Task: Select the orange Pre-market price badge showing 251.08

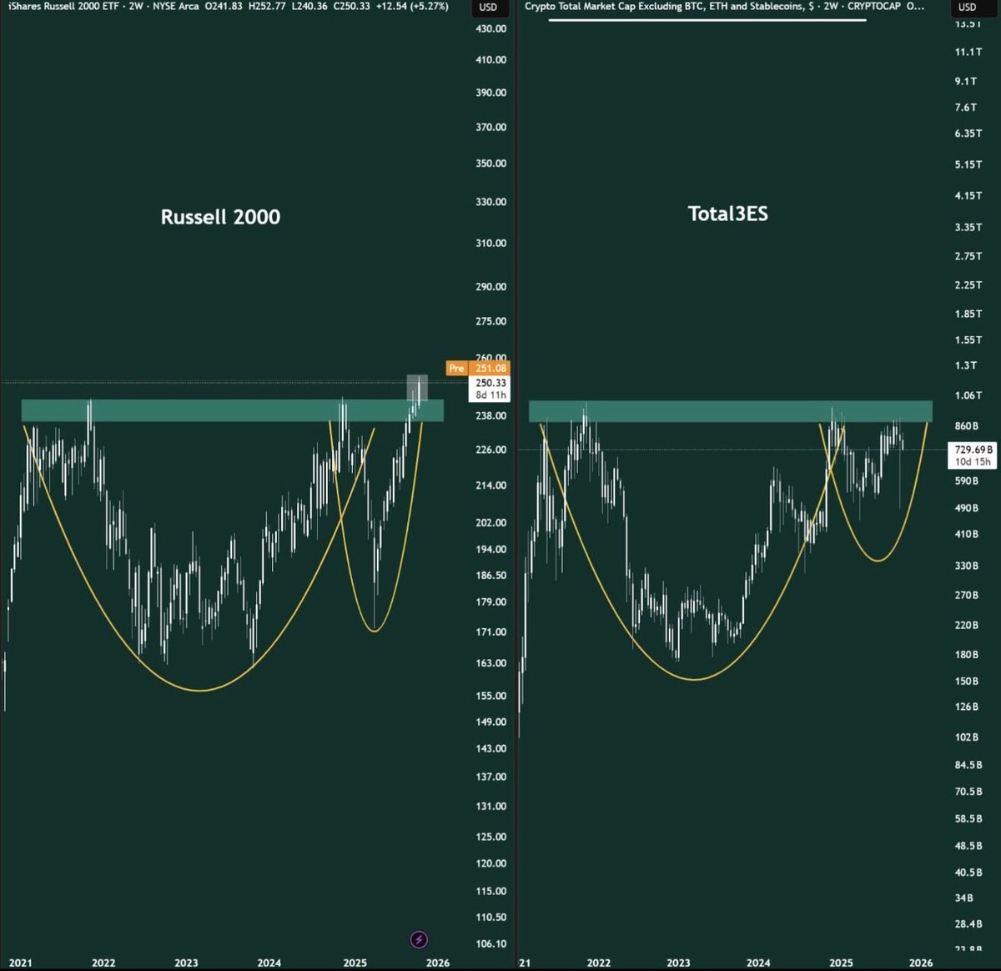Action: coord(478,368)
